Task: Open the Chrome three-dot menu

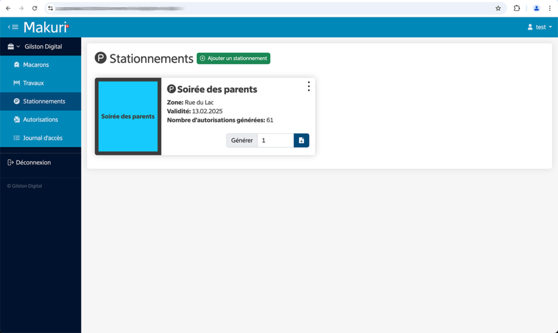Action: tap(549, 8)
